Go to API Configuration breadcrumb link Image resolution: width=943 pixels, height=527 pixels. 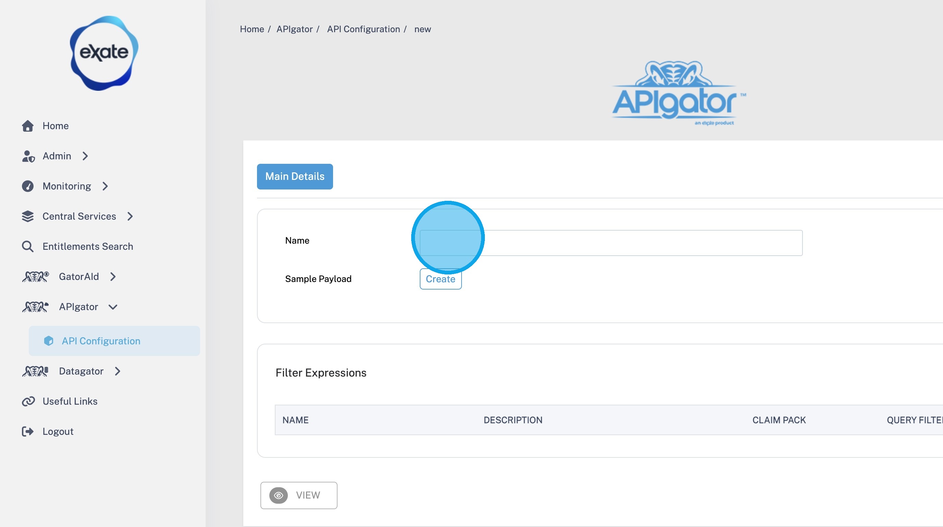pyautogui.click(x=364, y=29)
